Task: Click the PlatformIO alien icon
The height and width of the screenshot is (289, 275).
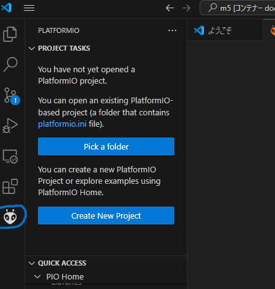Action: 10,217
